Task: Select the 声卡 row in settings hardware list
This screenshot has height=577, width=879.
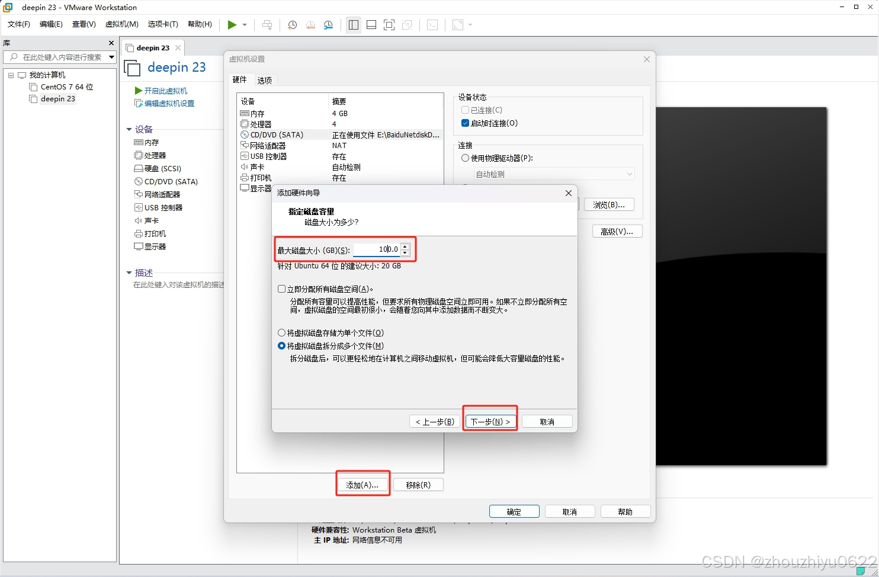Action: tap(340, 166)
